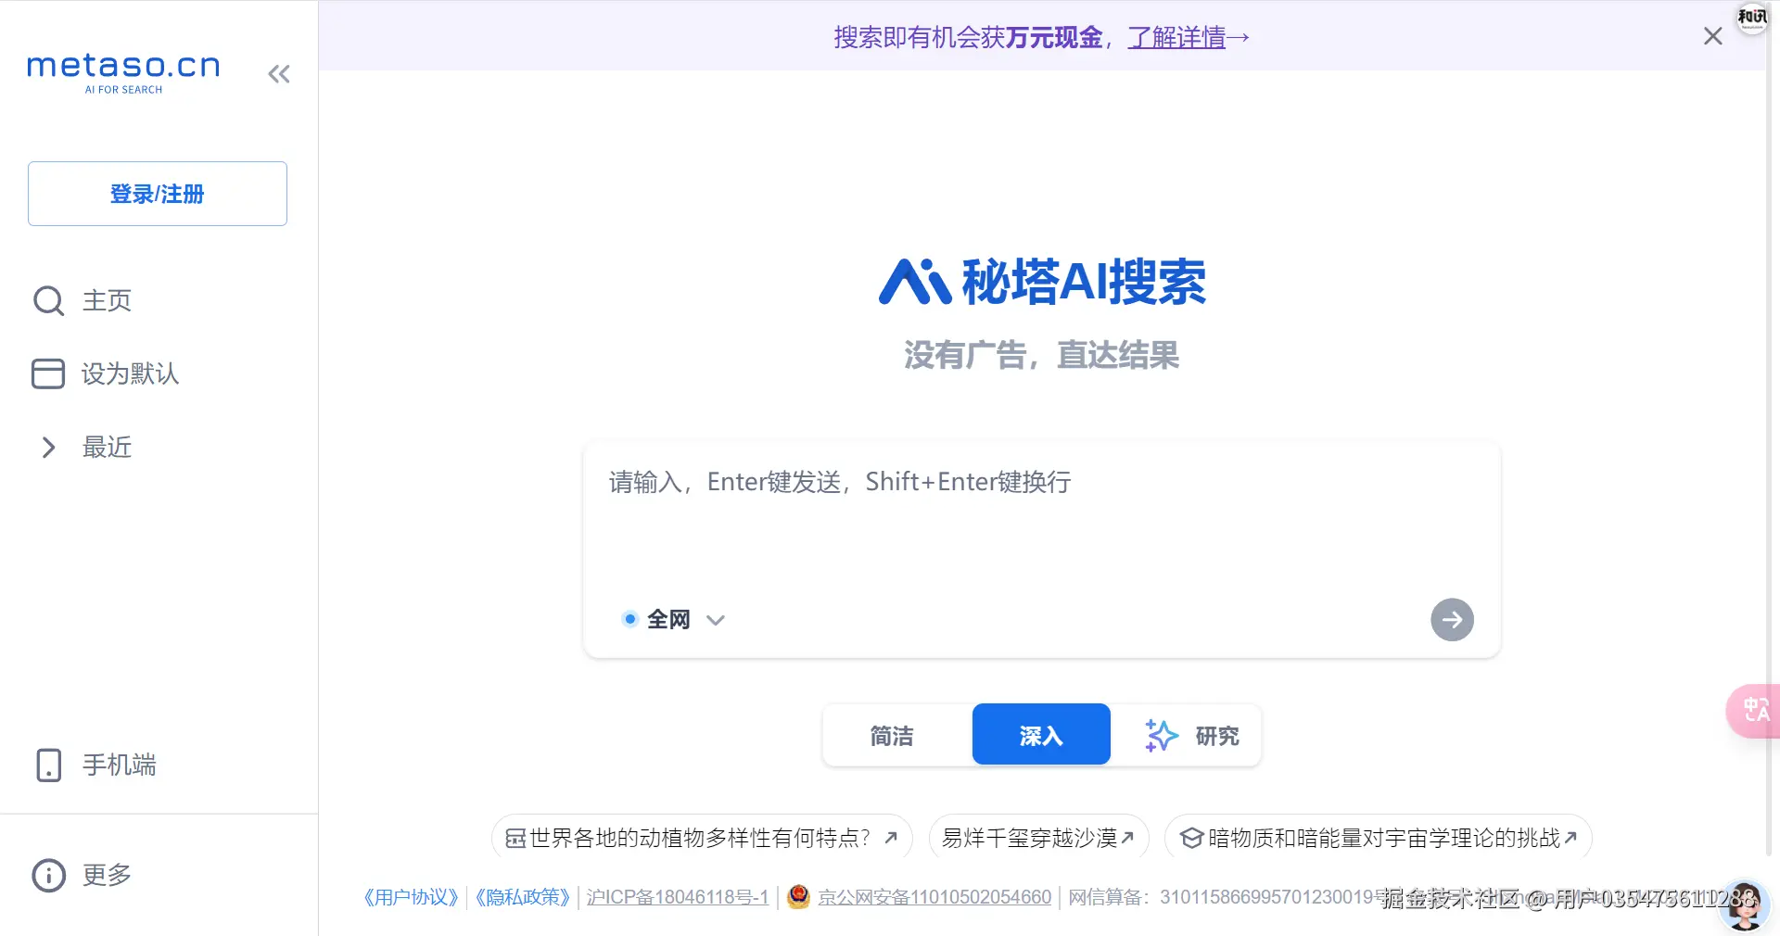Screen dimensions: 1780x936
Task: Open the 更多 menu in the sidebar
Action: click(83, 875)
